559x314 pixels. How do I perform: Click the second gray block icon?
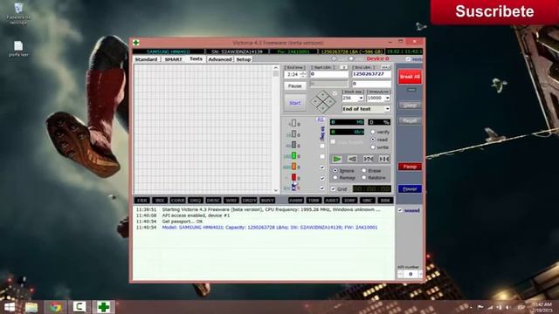point(294,133)
